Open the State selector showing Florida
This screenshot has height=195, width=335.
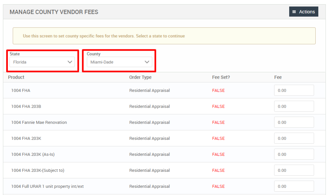[42, 62]
